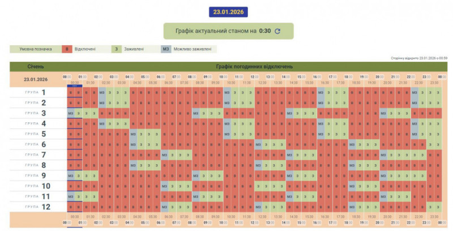Click the "Графік погодинних відключень" table header
The image size is (453, 231).
click(254, 66)
